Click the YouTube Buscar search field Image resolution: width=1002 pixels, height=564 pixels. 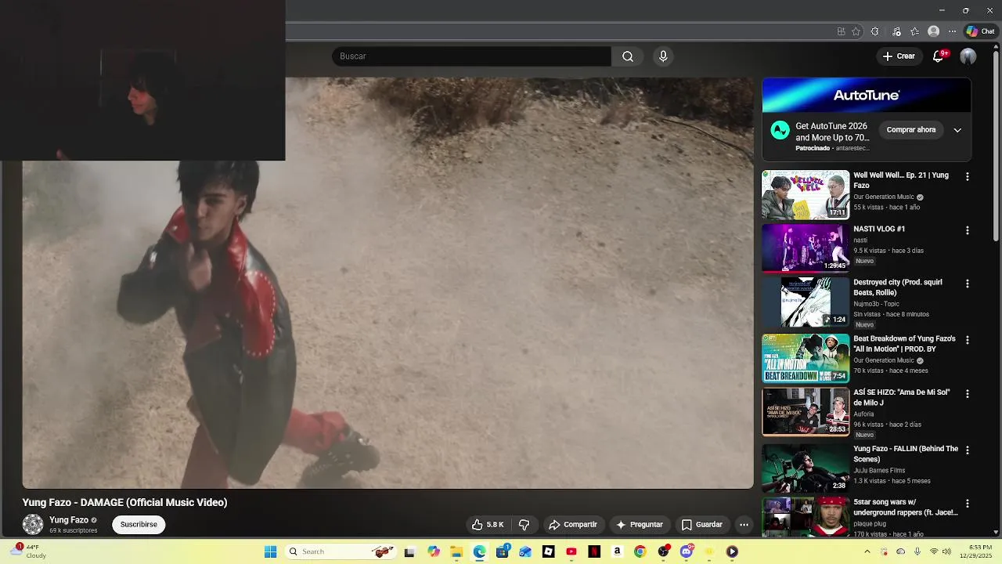point(471,56)
